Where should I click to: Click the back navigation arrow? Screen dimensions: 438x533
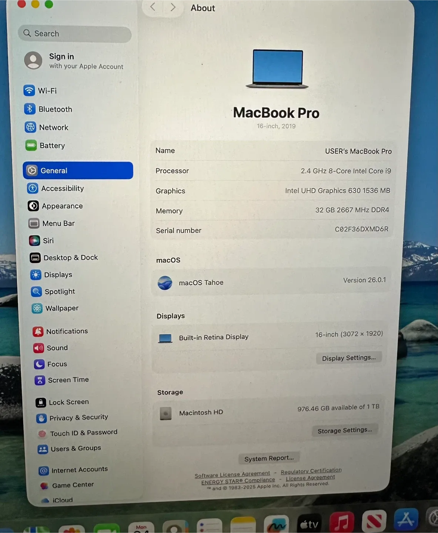(x=152, y=7)
